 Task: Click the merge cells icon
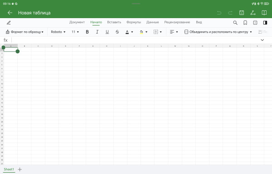(x=186, y=32)
